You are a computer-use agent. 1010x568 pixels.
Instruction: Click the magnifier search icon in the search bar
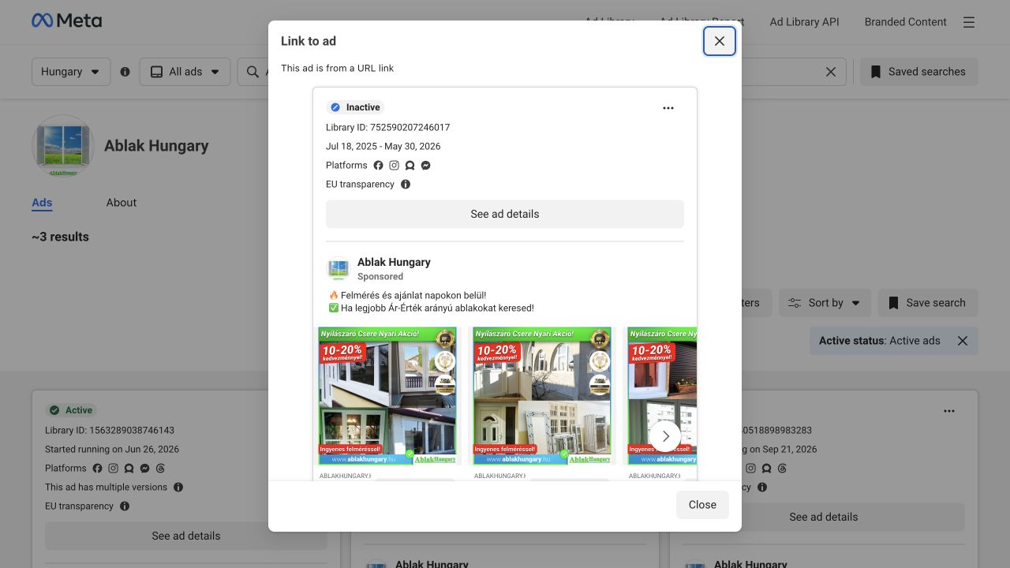point(252,72)
